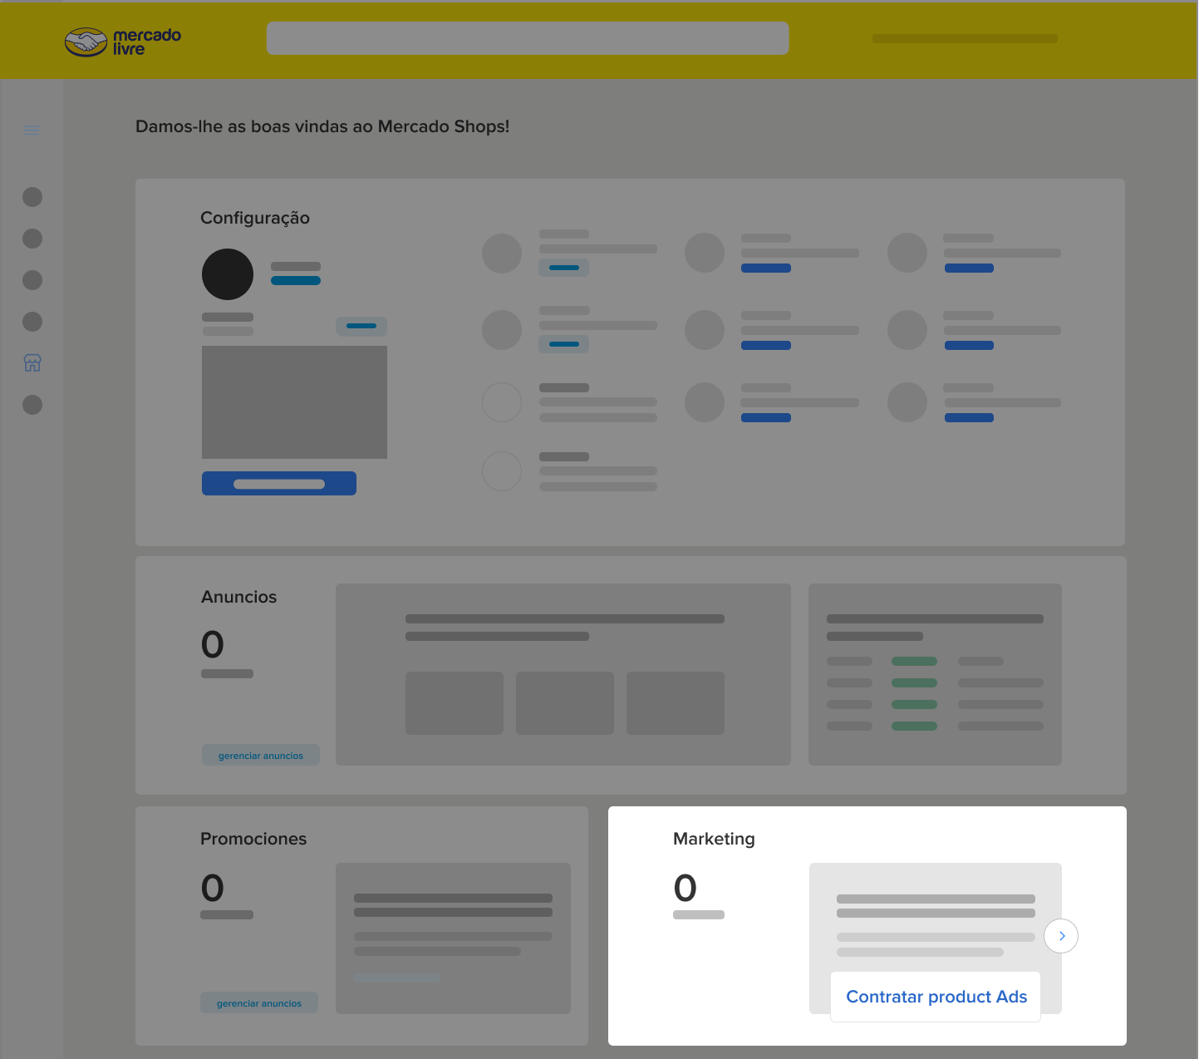Click the store preview image in Configuração
1199x1059 pixels.
294,402
